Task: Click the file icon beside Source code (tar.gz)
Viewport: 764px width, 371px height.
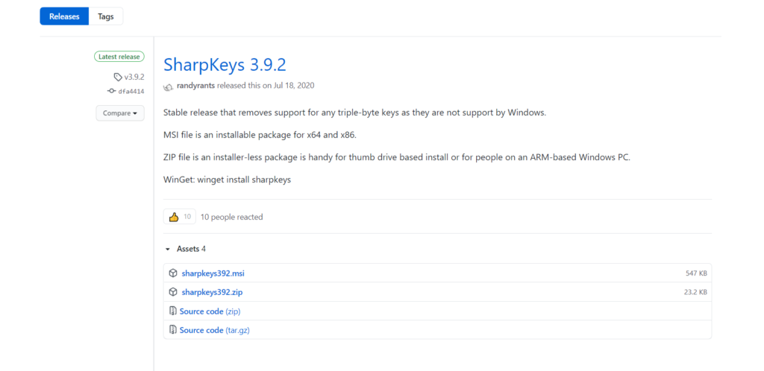Action: (173, 330)
